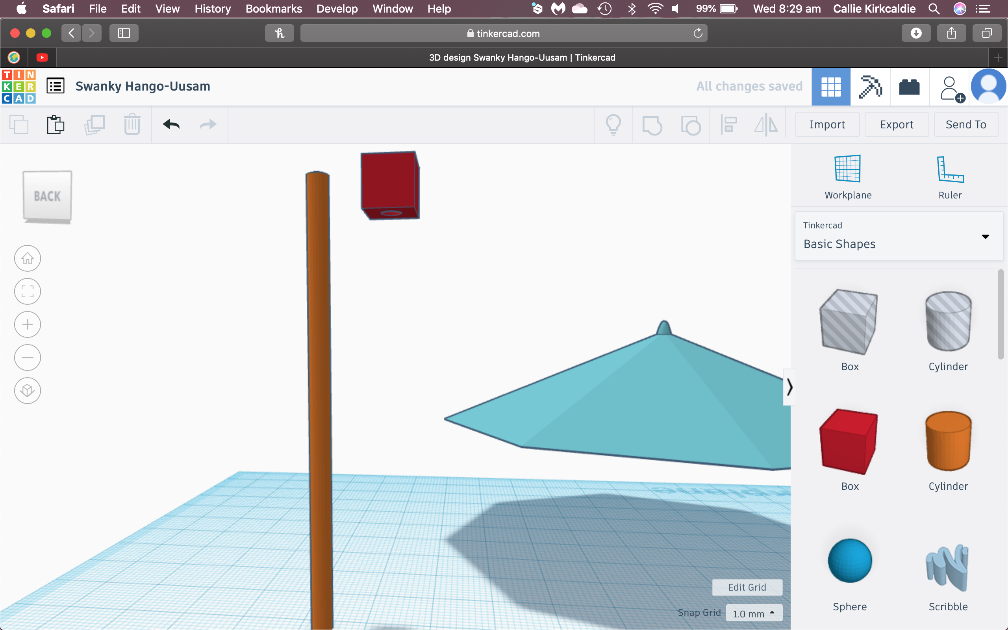Open Safari Develop menu
The width and height of the screenshot is (1008, 630).
(x=337, y=9)
